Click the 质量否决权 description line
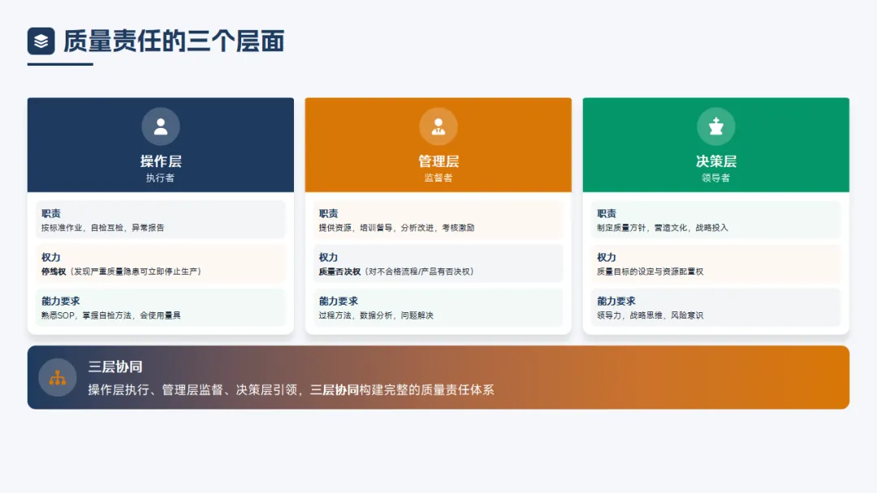Viewport: 877px width, 493px height. pos(396,272)
